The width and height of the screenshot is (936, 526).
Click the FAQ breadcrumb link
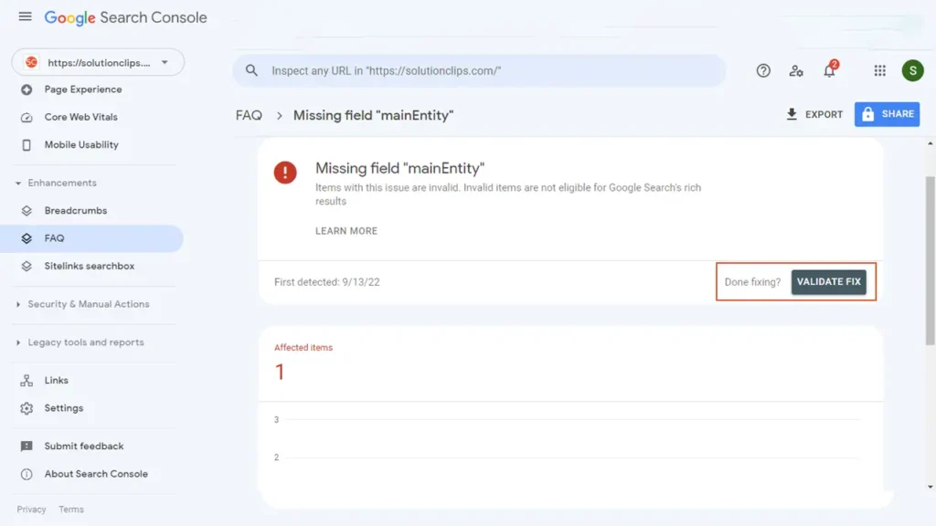249,115
